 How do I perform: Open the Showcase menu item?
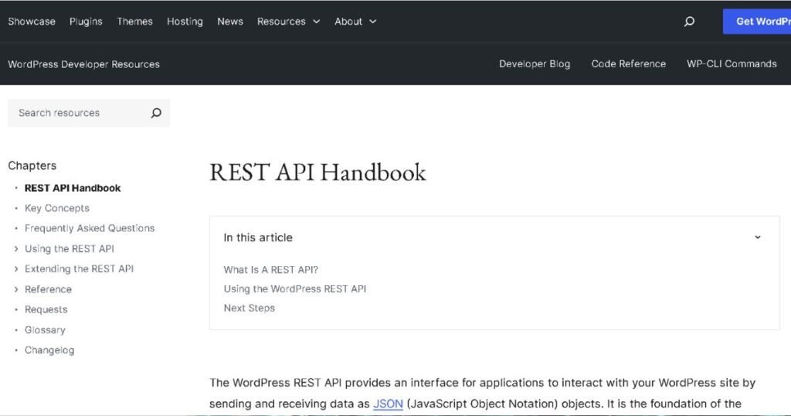click(32, 21)
